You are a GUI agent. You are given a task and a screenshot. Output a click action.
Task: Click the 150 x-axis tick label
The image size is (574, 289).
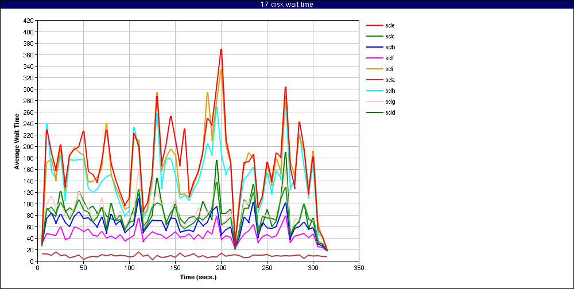click(x=175, y=267)
